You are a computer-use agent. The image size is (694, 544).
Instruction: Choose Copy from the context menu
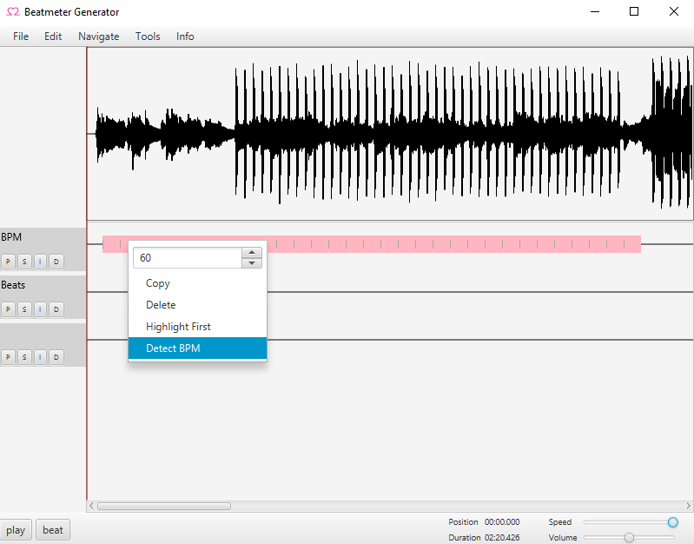[197, 283]
